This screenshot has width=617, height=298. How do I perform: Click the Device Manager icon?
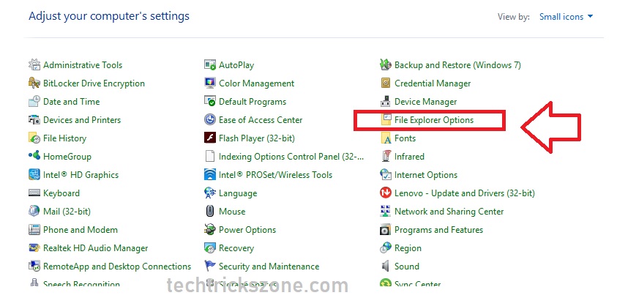[386, 102]
